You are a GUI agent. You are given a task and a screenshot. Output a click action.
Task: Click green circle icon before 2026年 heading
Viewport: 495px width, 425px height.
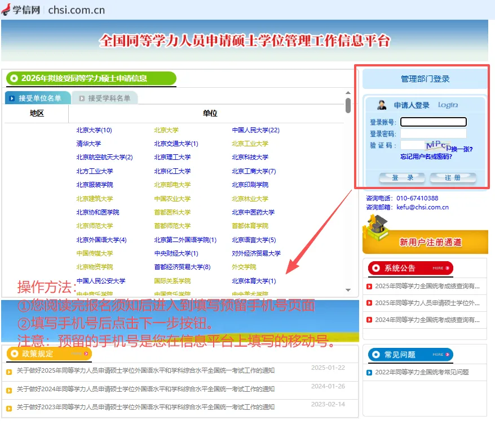click(x=14, y=78)
